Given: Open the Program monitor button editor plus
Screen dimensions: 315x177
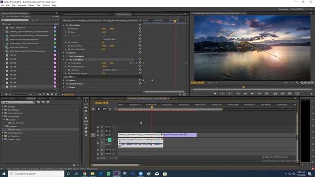Looking at the screenshot, I should tap(312, 94).
